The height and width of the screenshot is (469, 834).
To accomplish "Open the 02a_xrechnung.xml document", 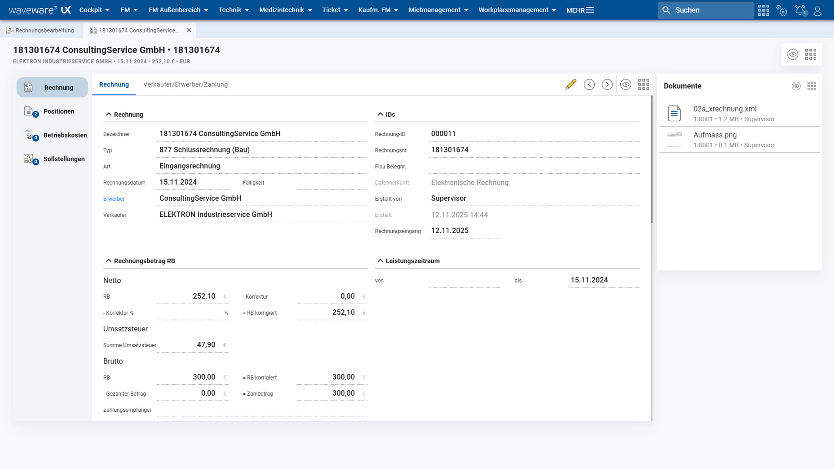I will pyautogui.click(x=725, y=109).
